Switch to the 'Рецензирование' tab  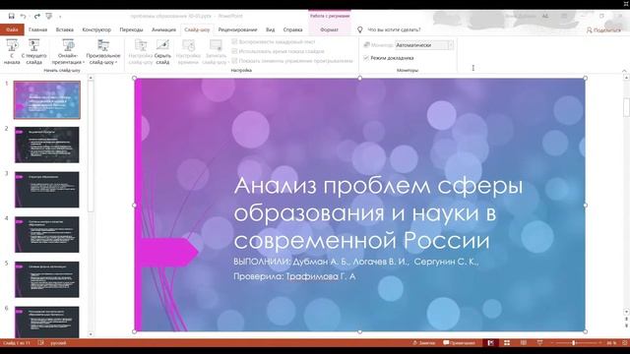pos(237,29)
